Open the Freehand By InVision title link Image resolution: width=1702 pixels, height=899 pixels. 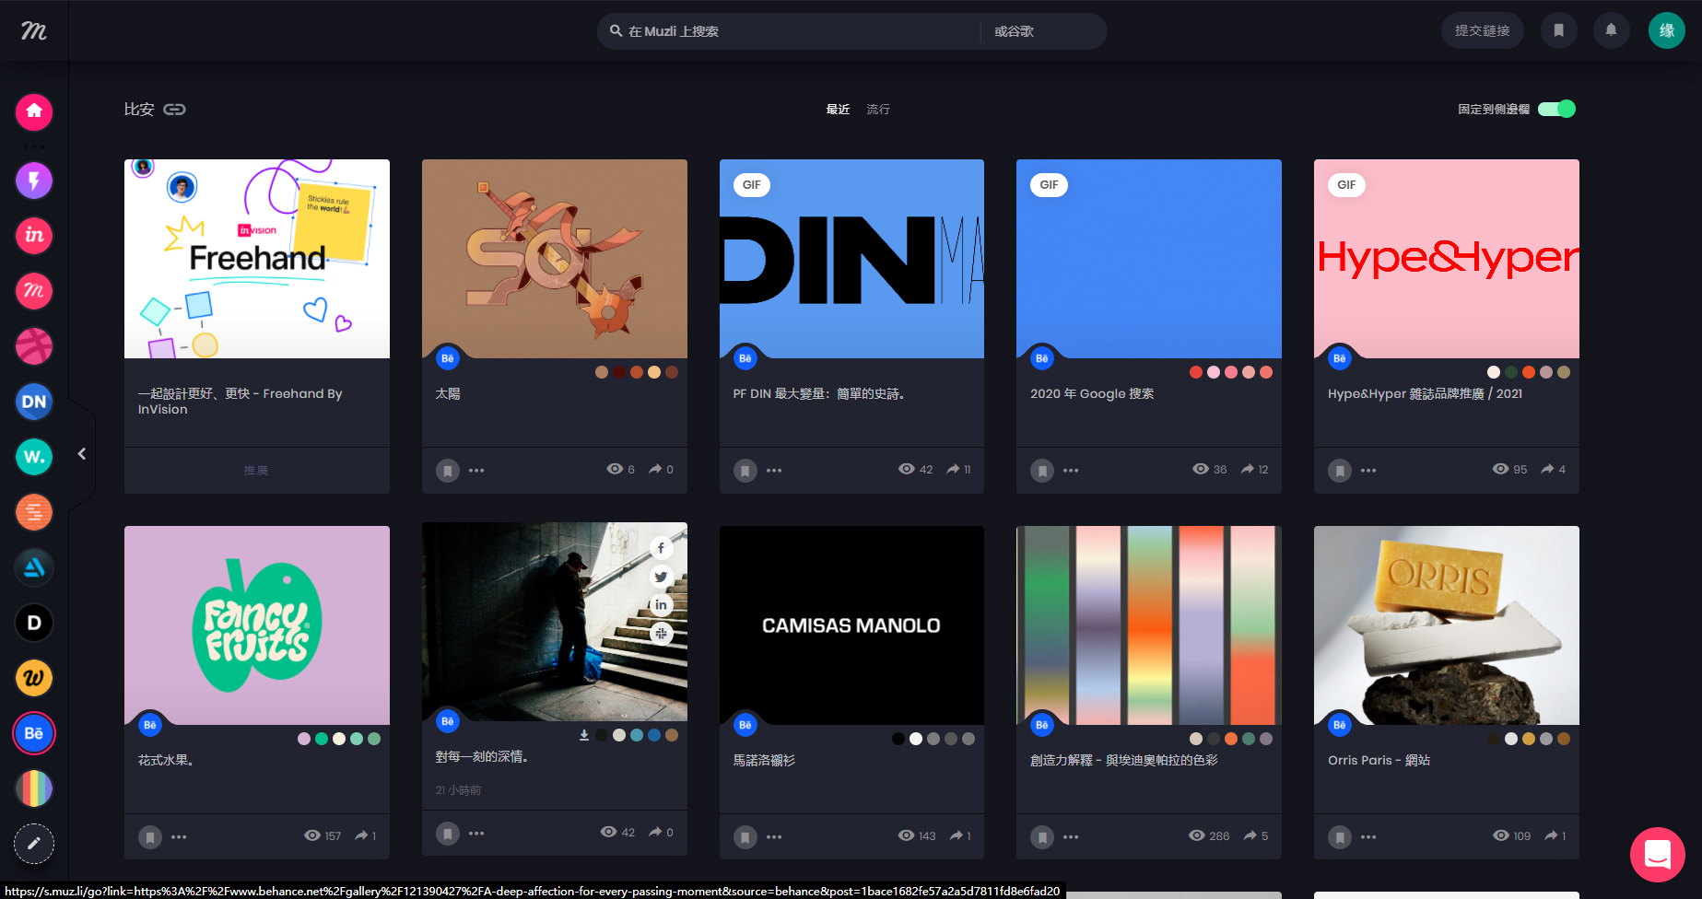tap(241, 402)
